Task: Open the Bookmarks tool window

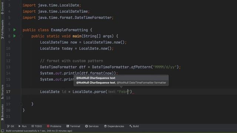Action: pos(2,112)
